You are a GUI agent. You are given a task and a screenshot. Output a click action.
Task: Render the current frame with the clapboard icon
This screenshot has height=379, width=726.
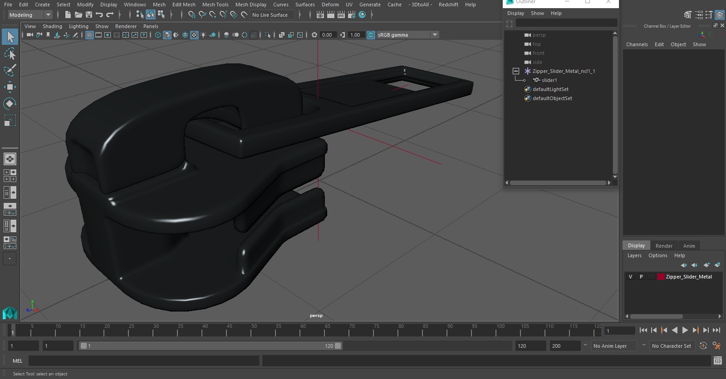point(331,15)
